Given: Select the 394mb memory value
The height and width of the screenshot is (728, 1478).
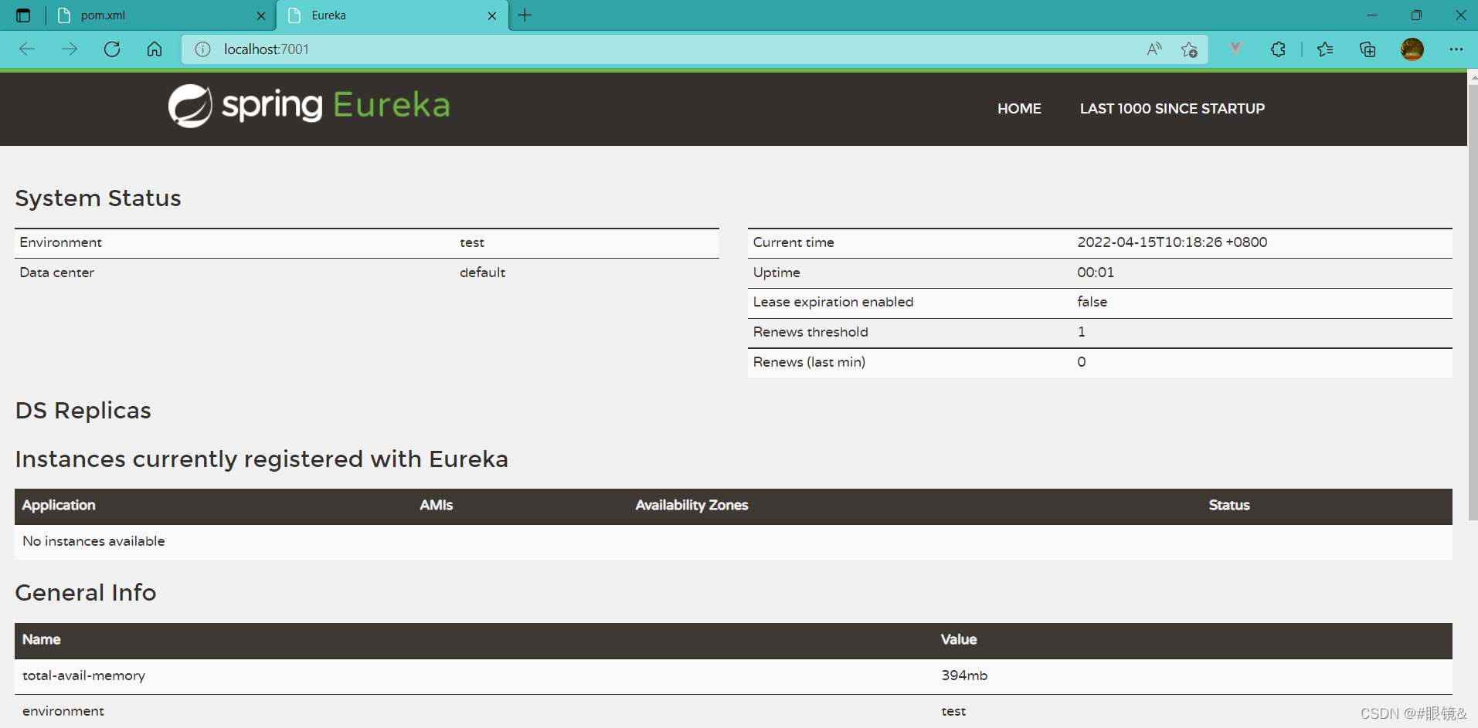Looking at the screenshot, I should tap(964, 676).
